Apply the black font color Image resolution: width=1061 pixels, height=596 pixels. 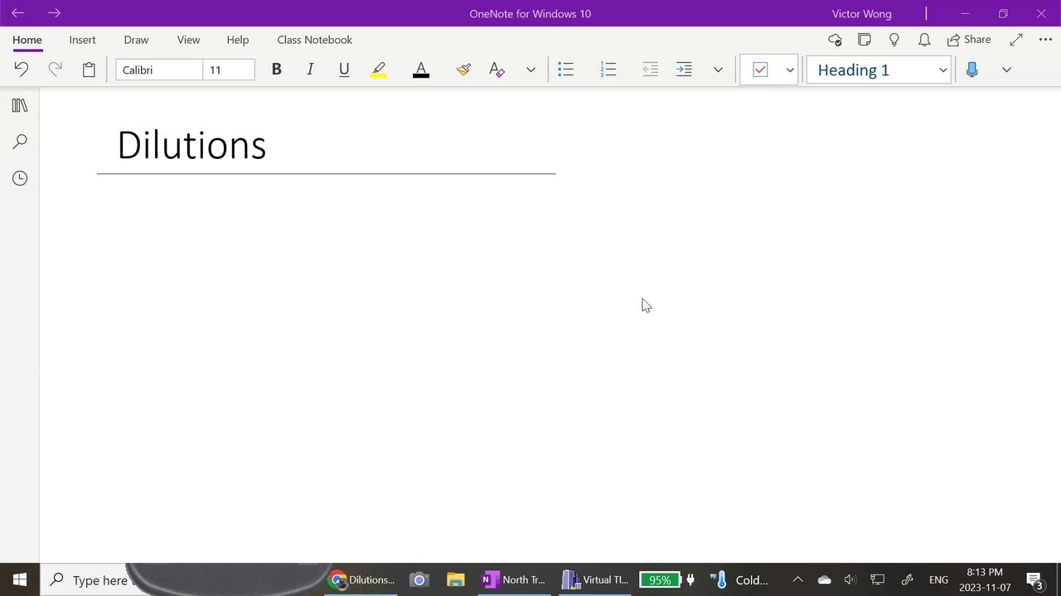click(x=421, y=70)
